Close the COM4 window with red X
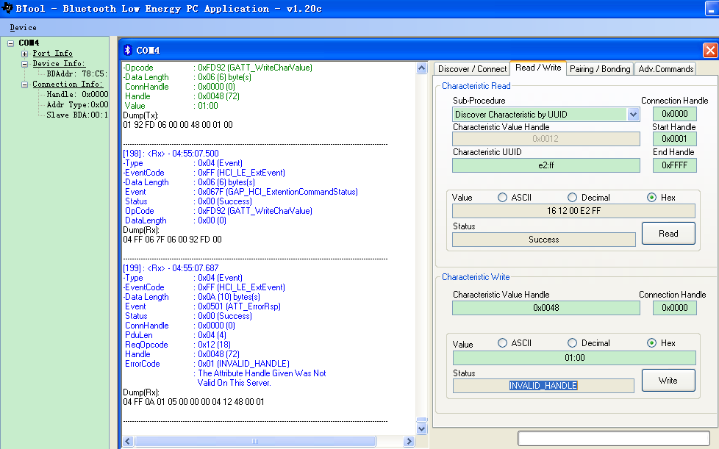The height and width of the screenshot is (449, 719). pyautogui.click(x=709, y=50)
